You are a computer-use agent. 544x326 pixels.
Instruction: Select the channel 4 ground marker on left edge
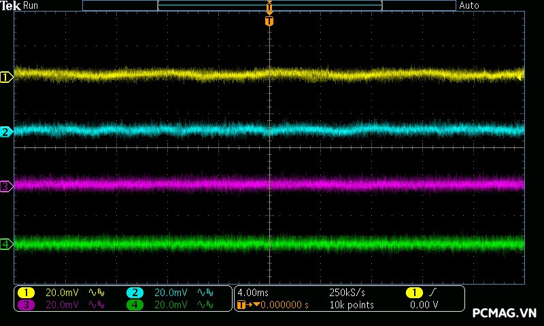click(x=6, y=244)
